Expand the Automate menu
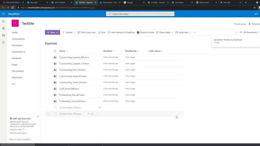 [x=183, y=32]
